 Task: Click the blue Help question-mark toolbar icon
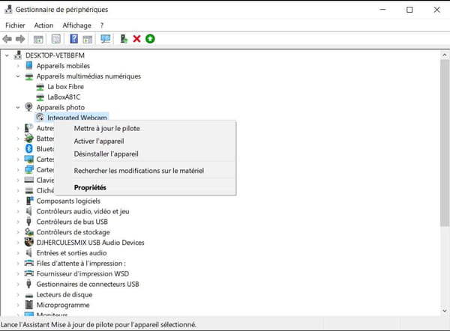pos(74,39)
